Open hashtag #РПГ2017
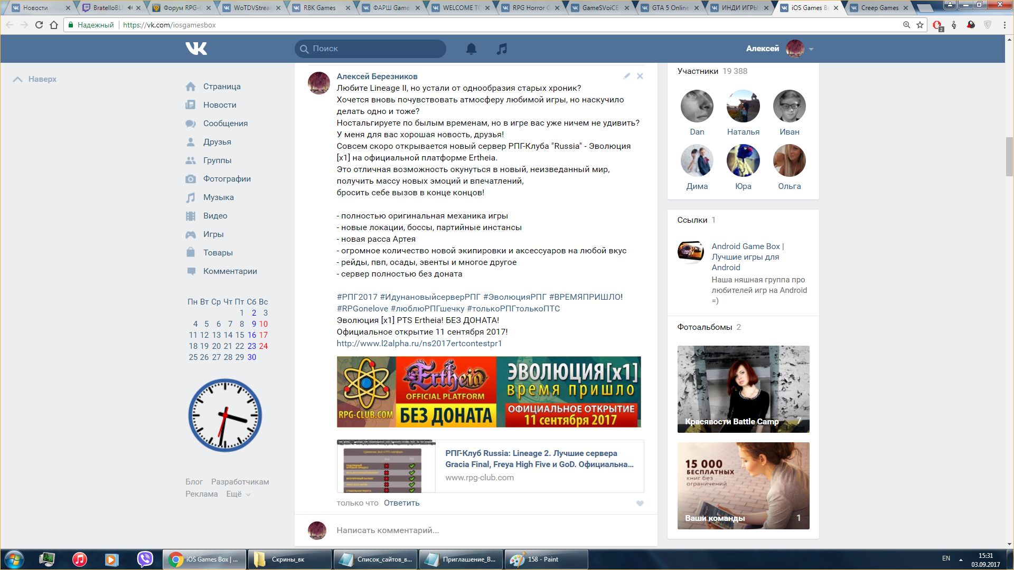 (x=357, y=297)
